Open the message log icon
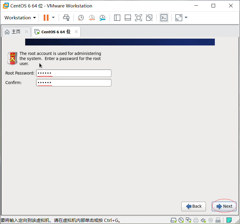The width and height of the screenshot is (240, 224). pos(229,220)
